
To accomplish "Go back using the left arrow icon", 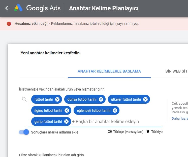I will [7, 8].
